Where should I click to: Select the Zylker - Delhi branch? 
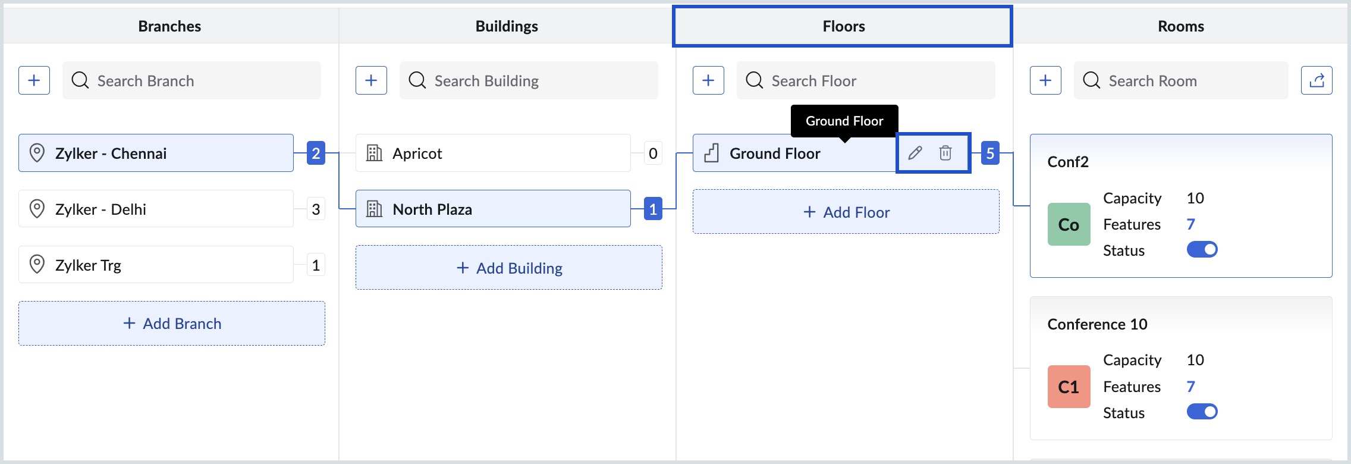tap(156, 209)
